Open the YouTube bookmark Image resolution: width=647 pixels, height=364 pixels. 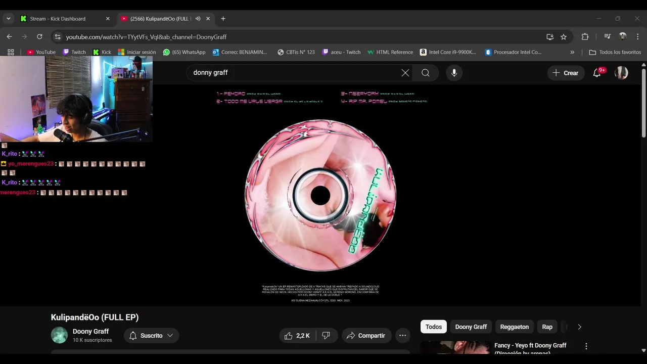click(x=41, y=52)
